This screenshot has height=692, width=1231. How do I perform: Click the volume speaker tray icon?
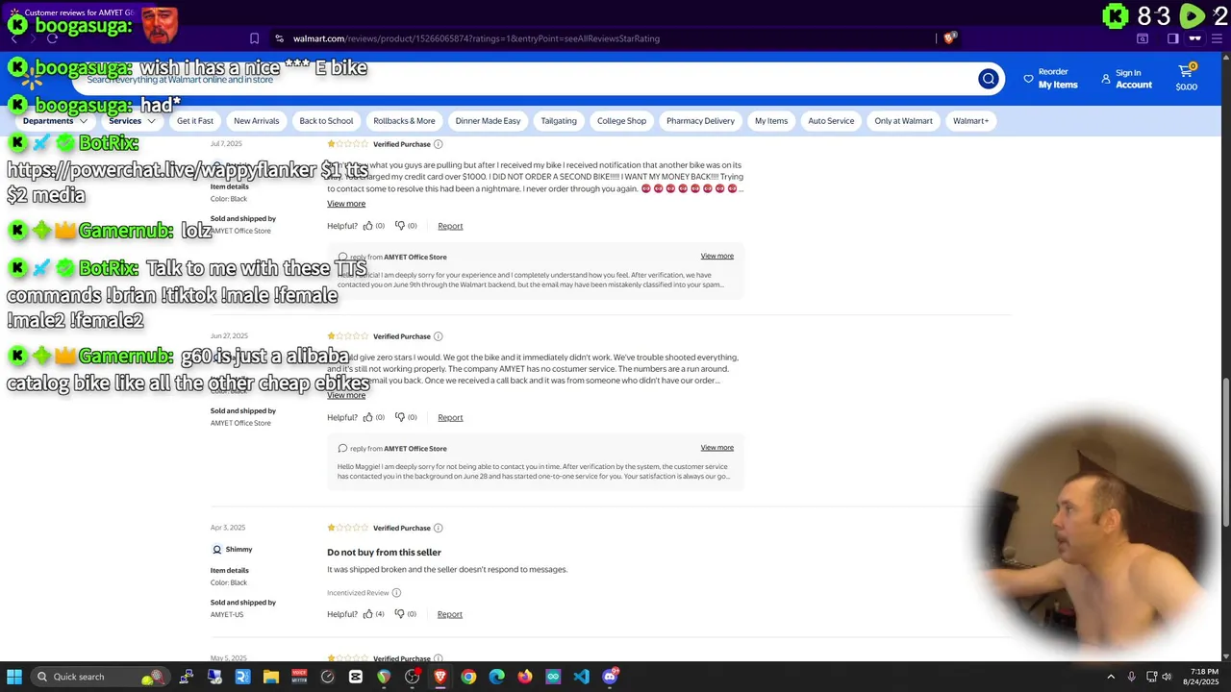click(1168, 677)
